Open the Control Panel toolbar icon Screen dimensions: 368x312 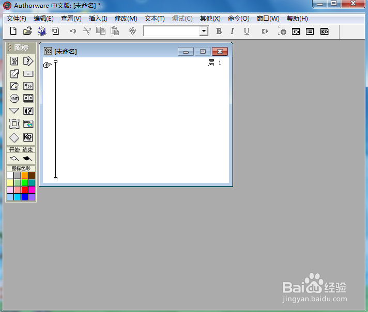(282, 31)
